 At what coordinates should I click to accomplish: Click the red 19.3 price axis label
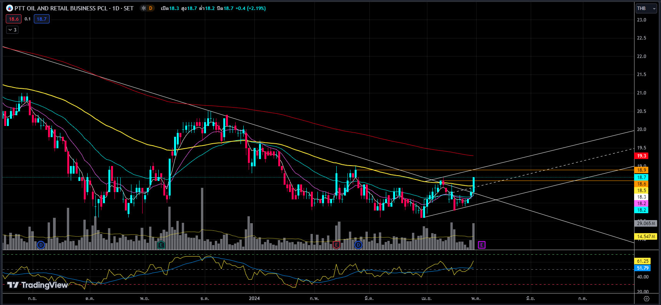(x=642, y=156)
